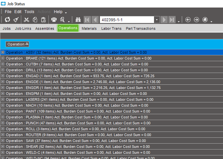Open the Help menu
223x159 pixels.
click(x=58, y=12)
